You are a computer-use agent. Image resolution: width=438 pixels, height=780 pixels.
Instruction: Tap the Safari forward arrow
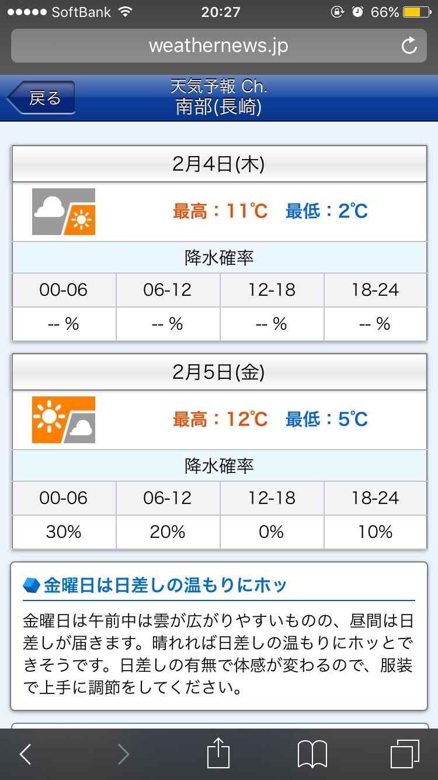[123, 754]
